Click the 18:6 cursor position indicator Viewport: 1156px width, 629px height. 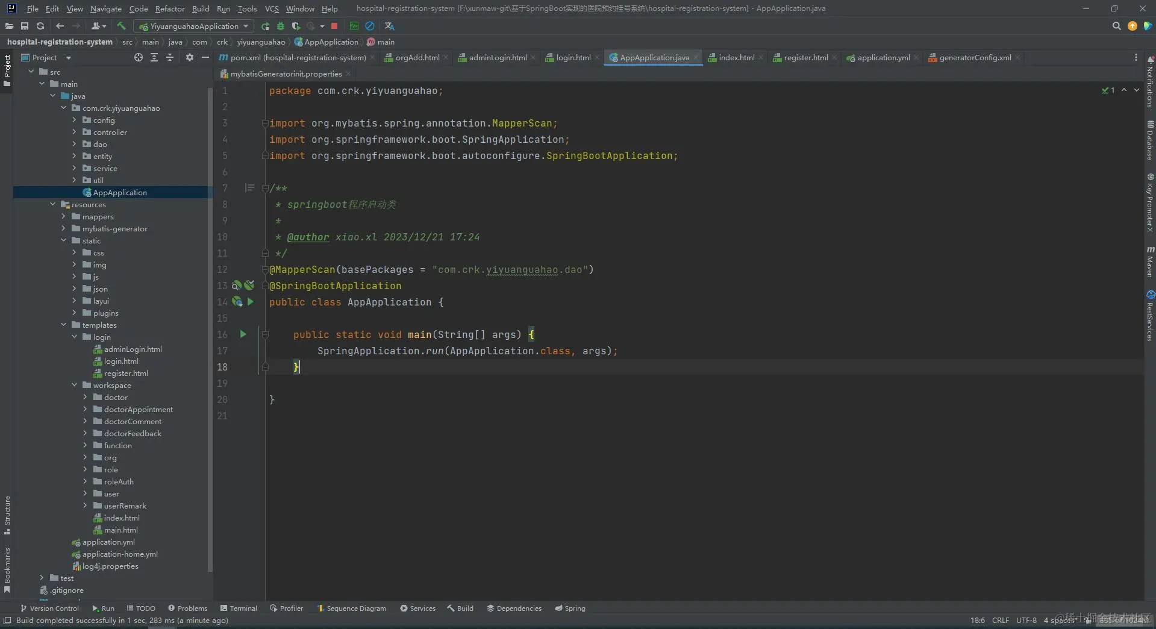(x=977, y=620)
